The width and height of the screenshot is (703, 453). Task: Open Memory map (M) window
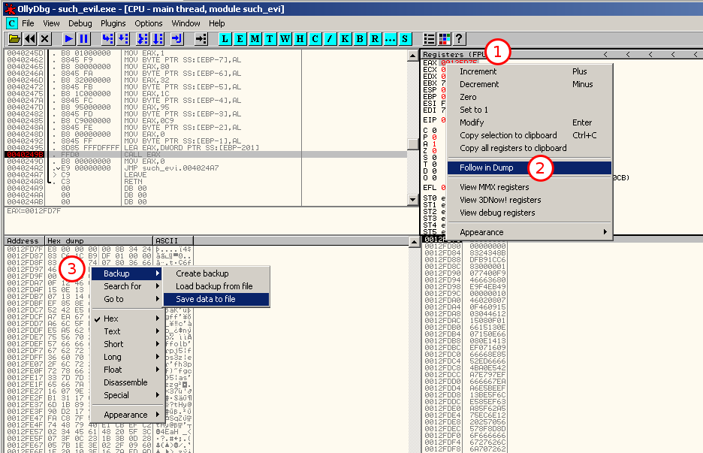(x=256, y=38)
